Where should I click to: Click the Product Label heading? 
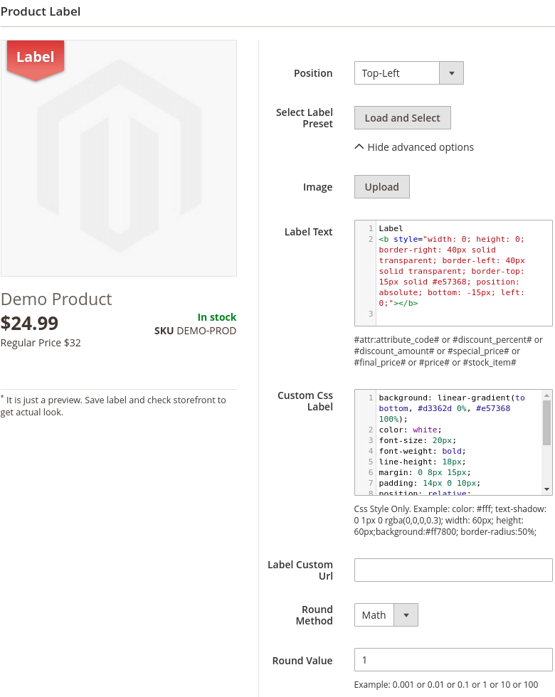(41, 11)
